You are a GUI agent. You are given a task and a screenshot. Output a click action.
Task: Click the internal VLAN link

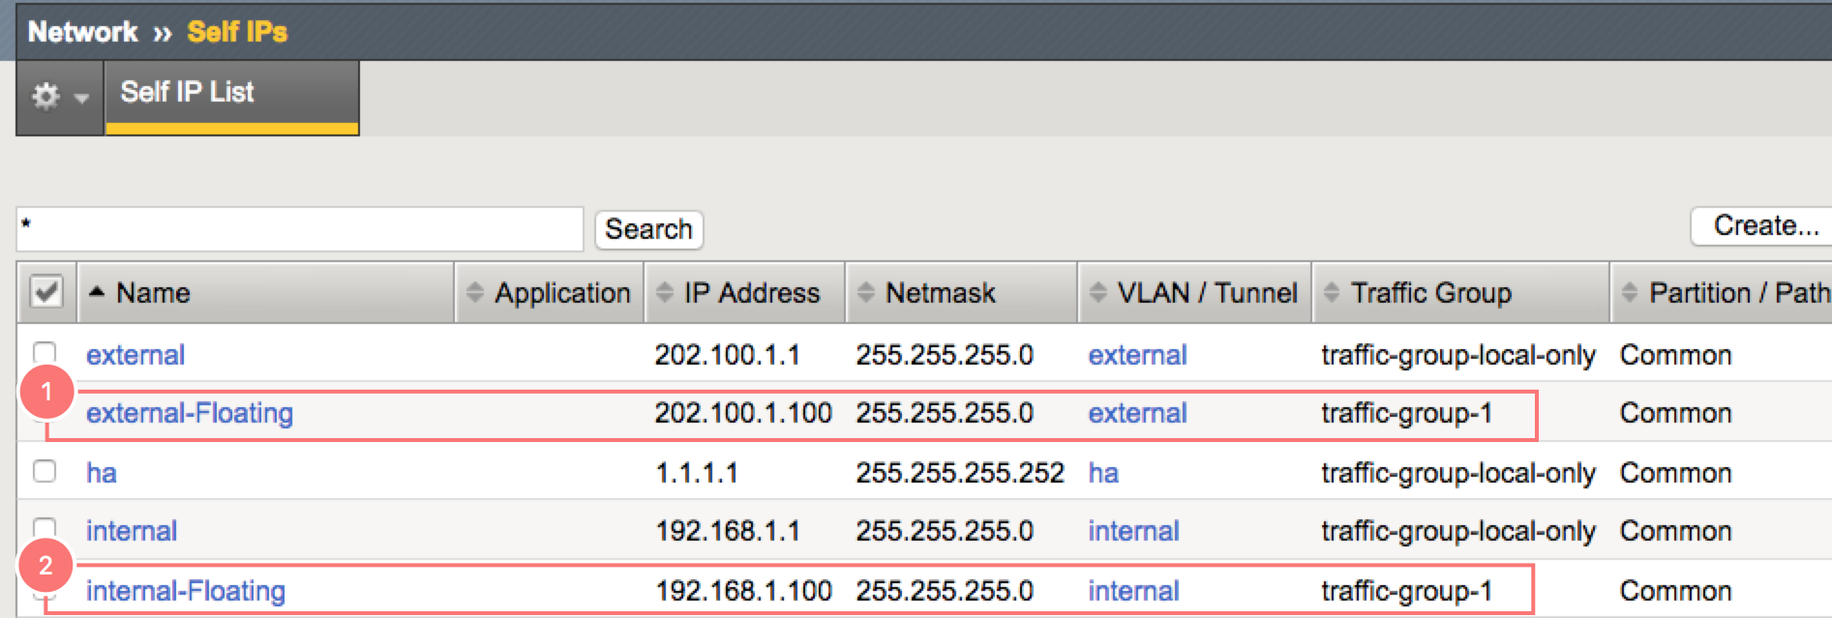1133,531
